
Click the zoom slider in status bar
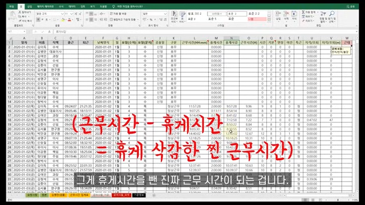click(x=338, y=200)
